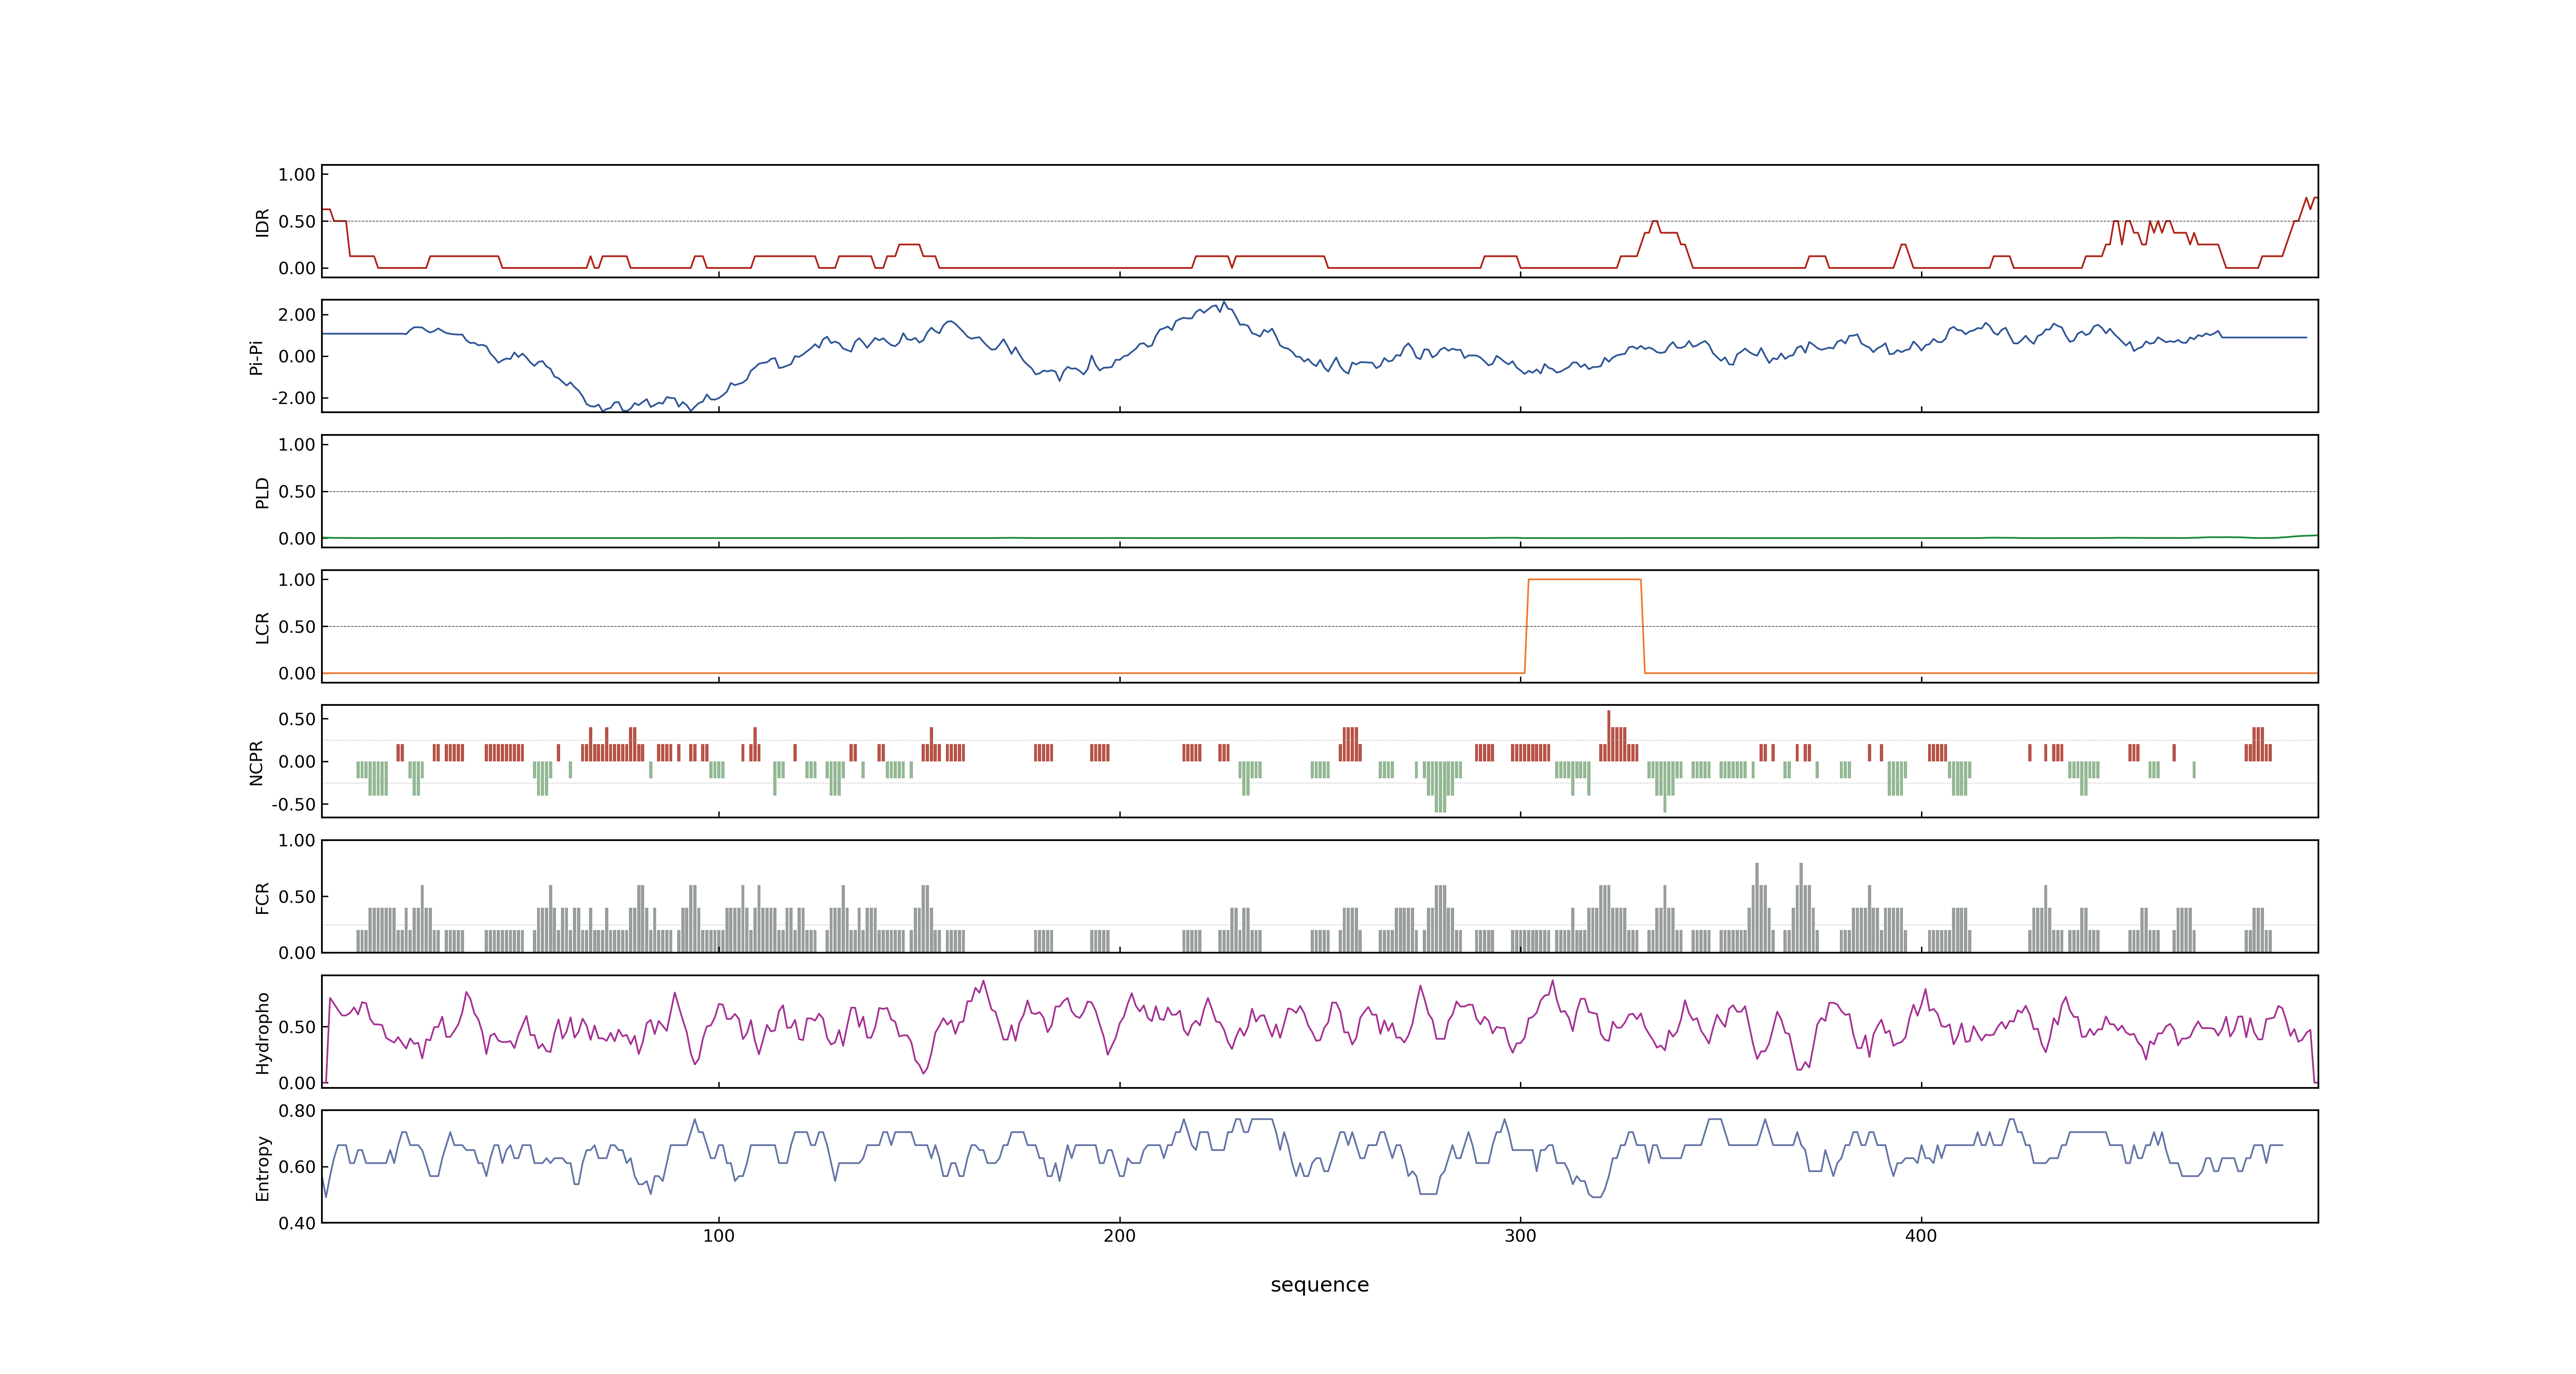Click the x-axis tick label 300
The height and width of the screenshot is (1374, 2576).
1520,1236
